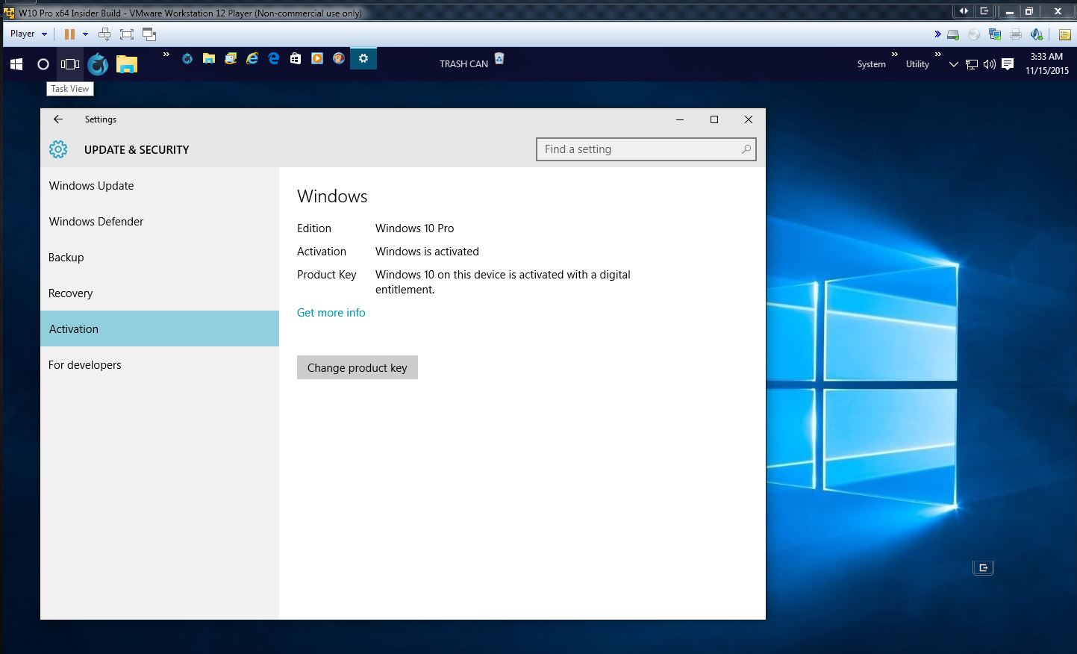The width and height of the screenshot is (1077, 654).
Task: Click the orange ball quick launch icon
Action: tap(339, 58)
